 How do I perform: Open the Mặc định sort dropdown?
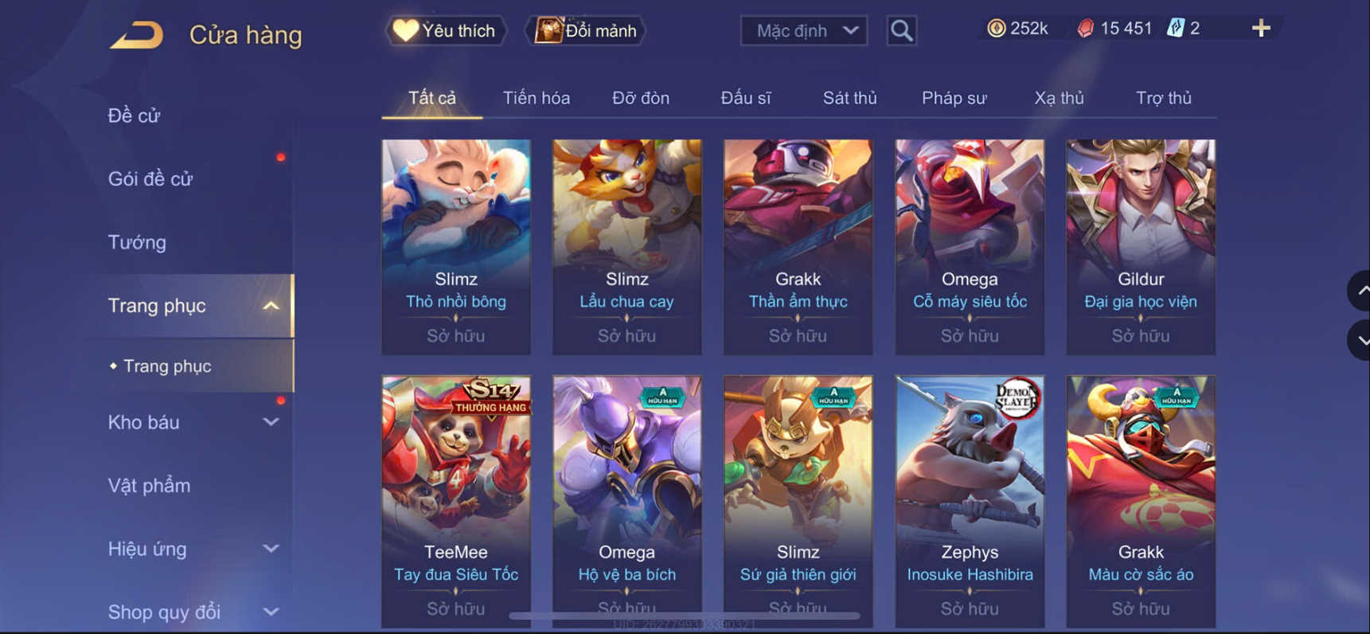click(804, 31)
